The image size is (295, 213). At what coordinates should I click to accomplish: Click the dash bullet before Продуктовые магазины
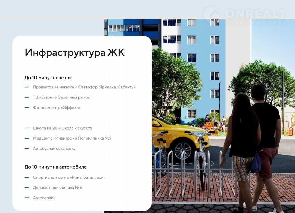click(x=27, y=87)
